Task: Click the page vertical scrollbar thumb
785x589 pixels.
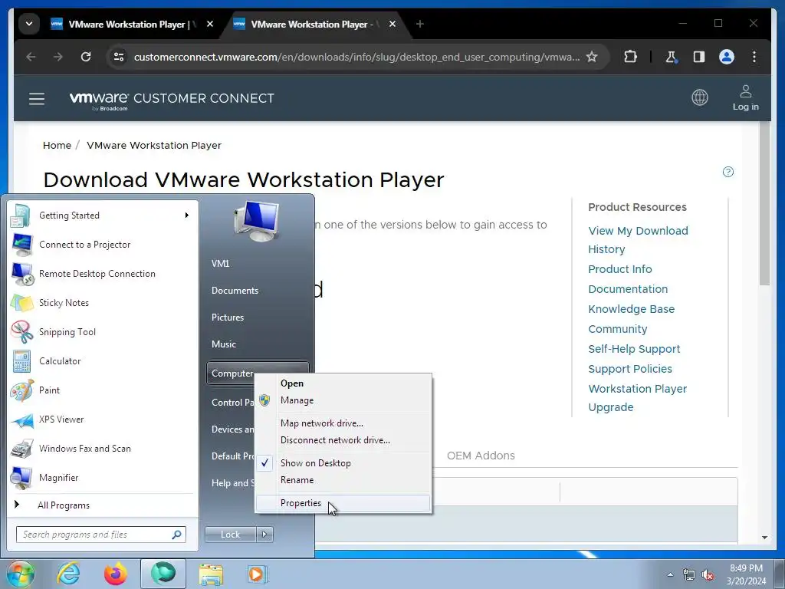Action: pos(764,202)
